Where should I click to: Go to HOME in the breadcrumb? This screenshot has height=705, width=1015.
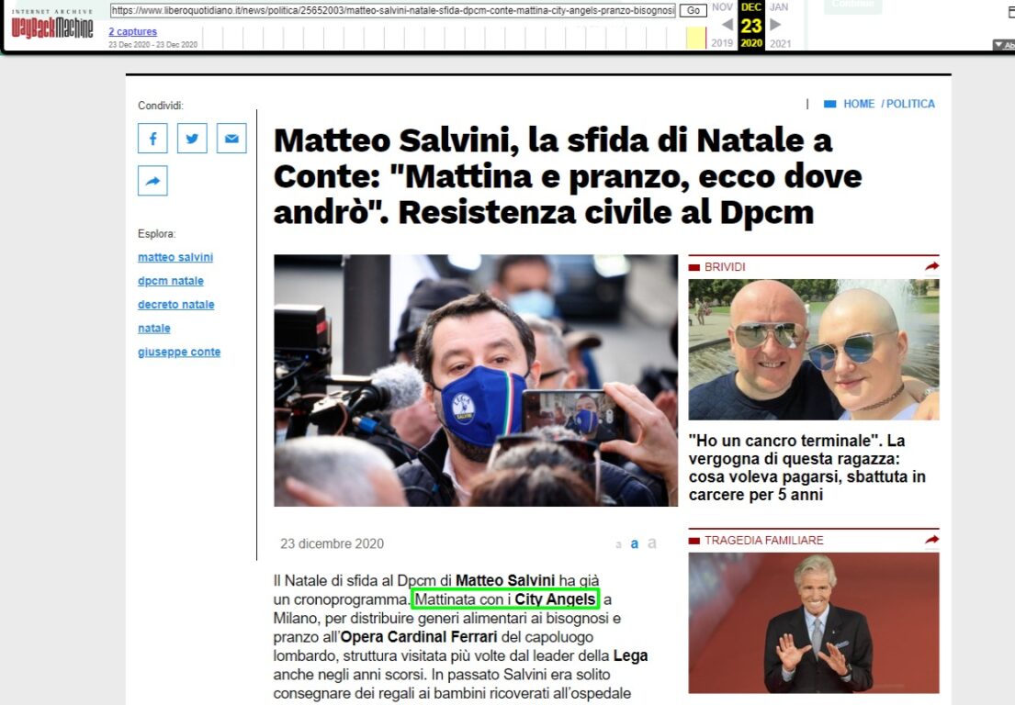[x=859, y=104]
